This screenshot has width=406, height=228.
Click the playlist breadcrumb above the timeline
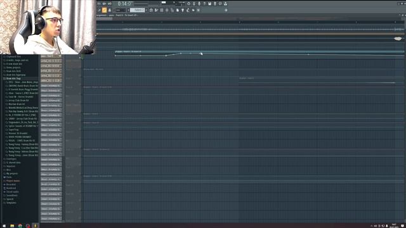coord(117,15)
